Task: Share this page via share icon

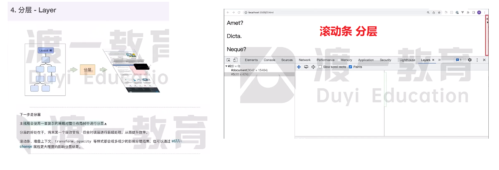Action: [x=434, y=13]
